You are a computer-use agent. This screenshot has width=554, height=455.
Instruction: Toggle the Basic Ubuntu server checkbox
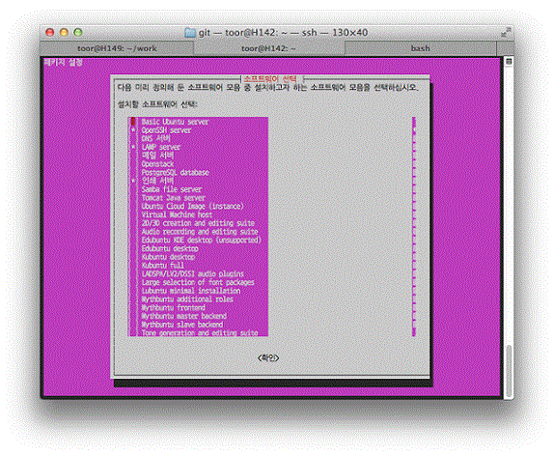[133, 122]
